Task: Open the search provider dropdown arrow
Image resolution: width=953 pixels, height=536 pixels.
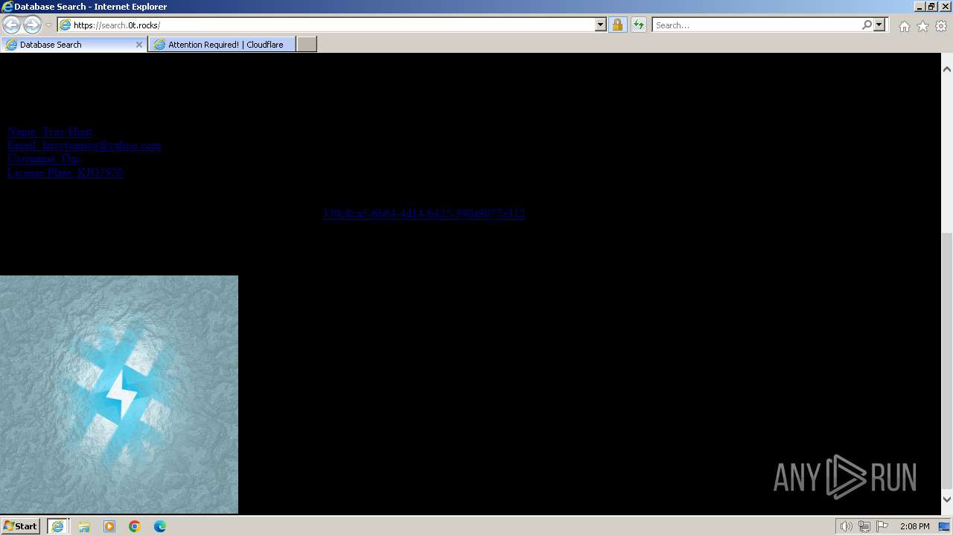Action: pos(879,25)
